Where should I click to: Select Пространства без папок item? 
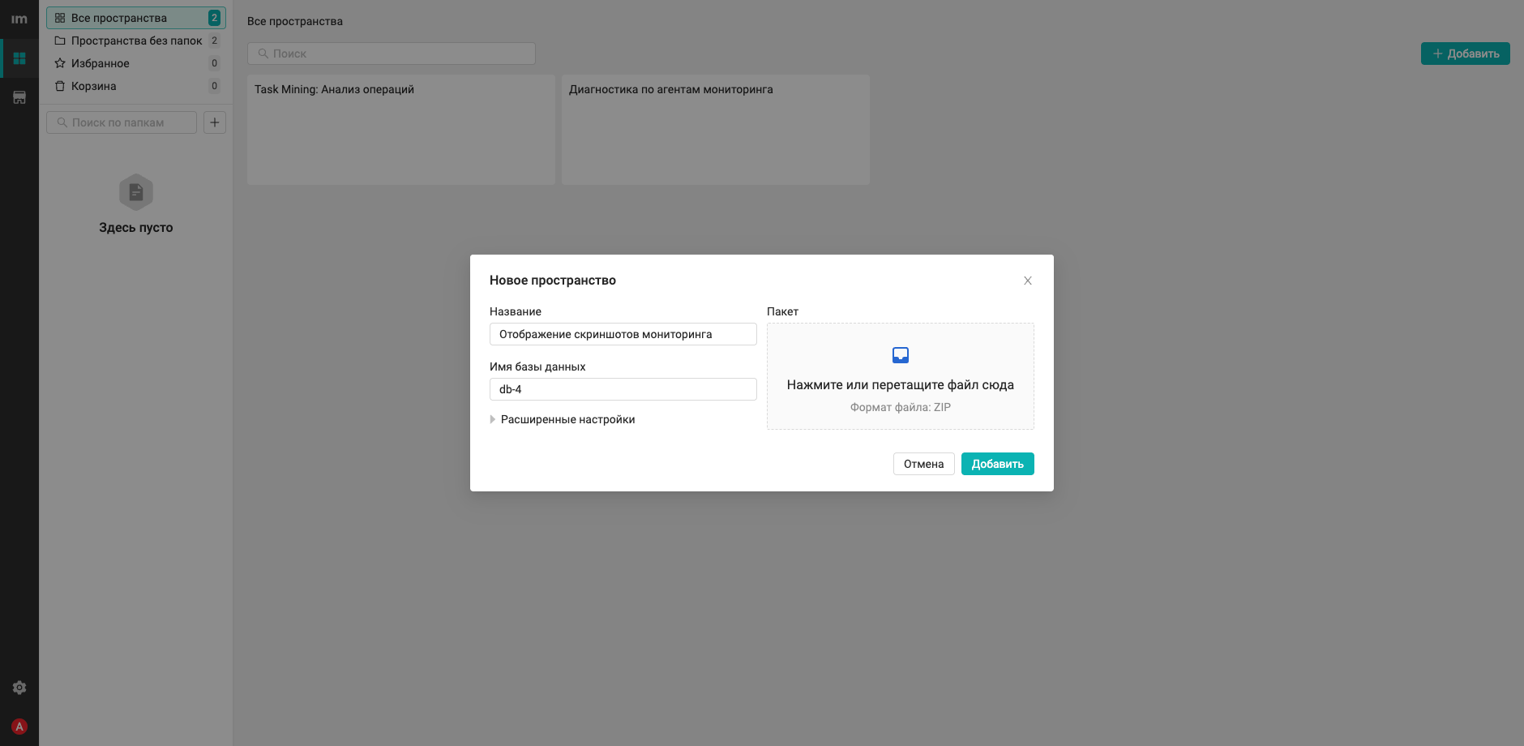(x=136, y=41)
